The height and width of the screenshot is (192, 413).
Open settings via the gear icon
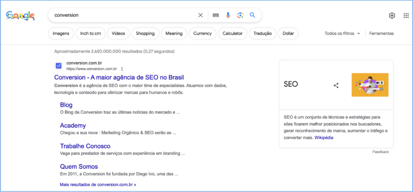[x=392, y=16]
